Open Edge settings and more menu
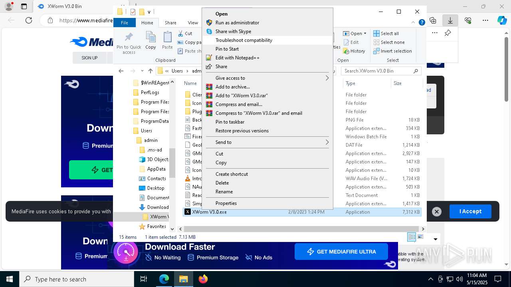The height and width of the screenshot is (287, 511). point(485,20)
